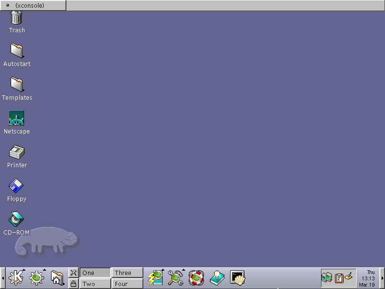The height and width of the screenshot is (289, 385).
Task: Open the KDE K application menu
Action: pos(16,278)
